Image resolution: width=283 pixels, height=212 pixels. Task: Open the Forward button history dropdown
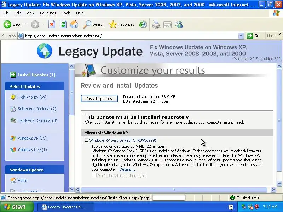pyautogui.click(x=43, y=24)
